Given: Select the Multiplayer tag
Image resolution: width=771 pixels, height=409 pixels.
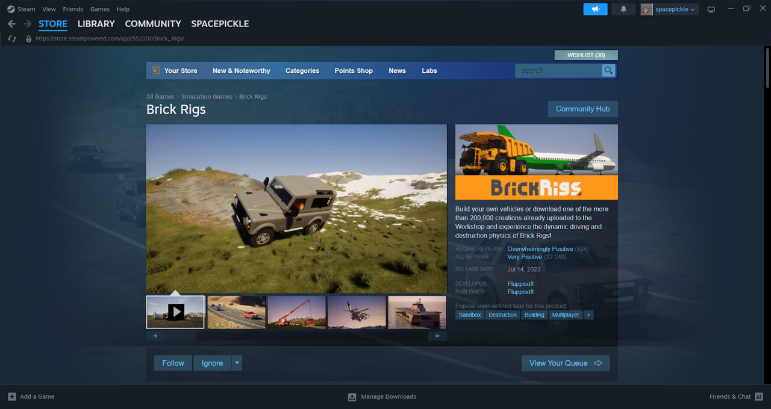Looking at the screenshot, I should tap(566, 315).
